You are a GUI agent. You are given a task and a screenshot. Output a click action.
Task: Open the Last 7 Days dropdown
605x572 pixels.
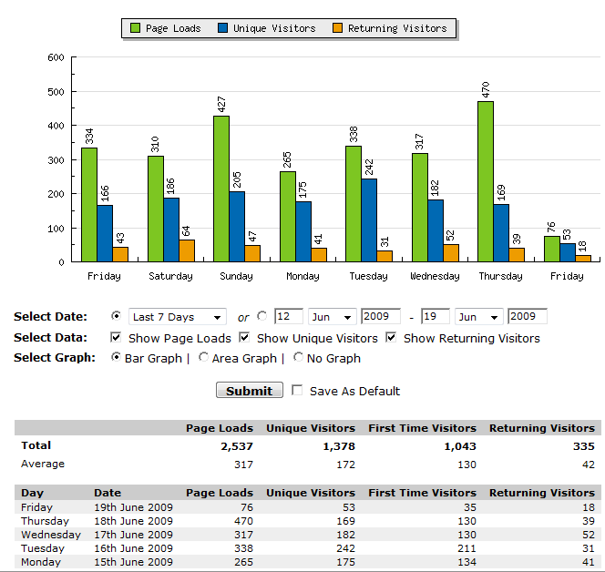[177, 317]
